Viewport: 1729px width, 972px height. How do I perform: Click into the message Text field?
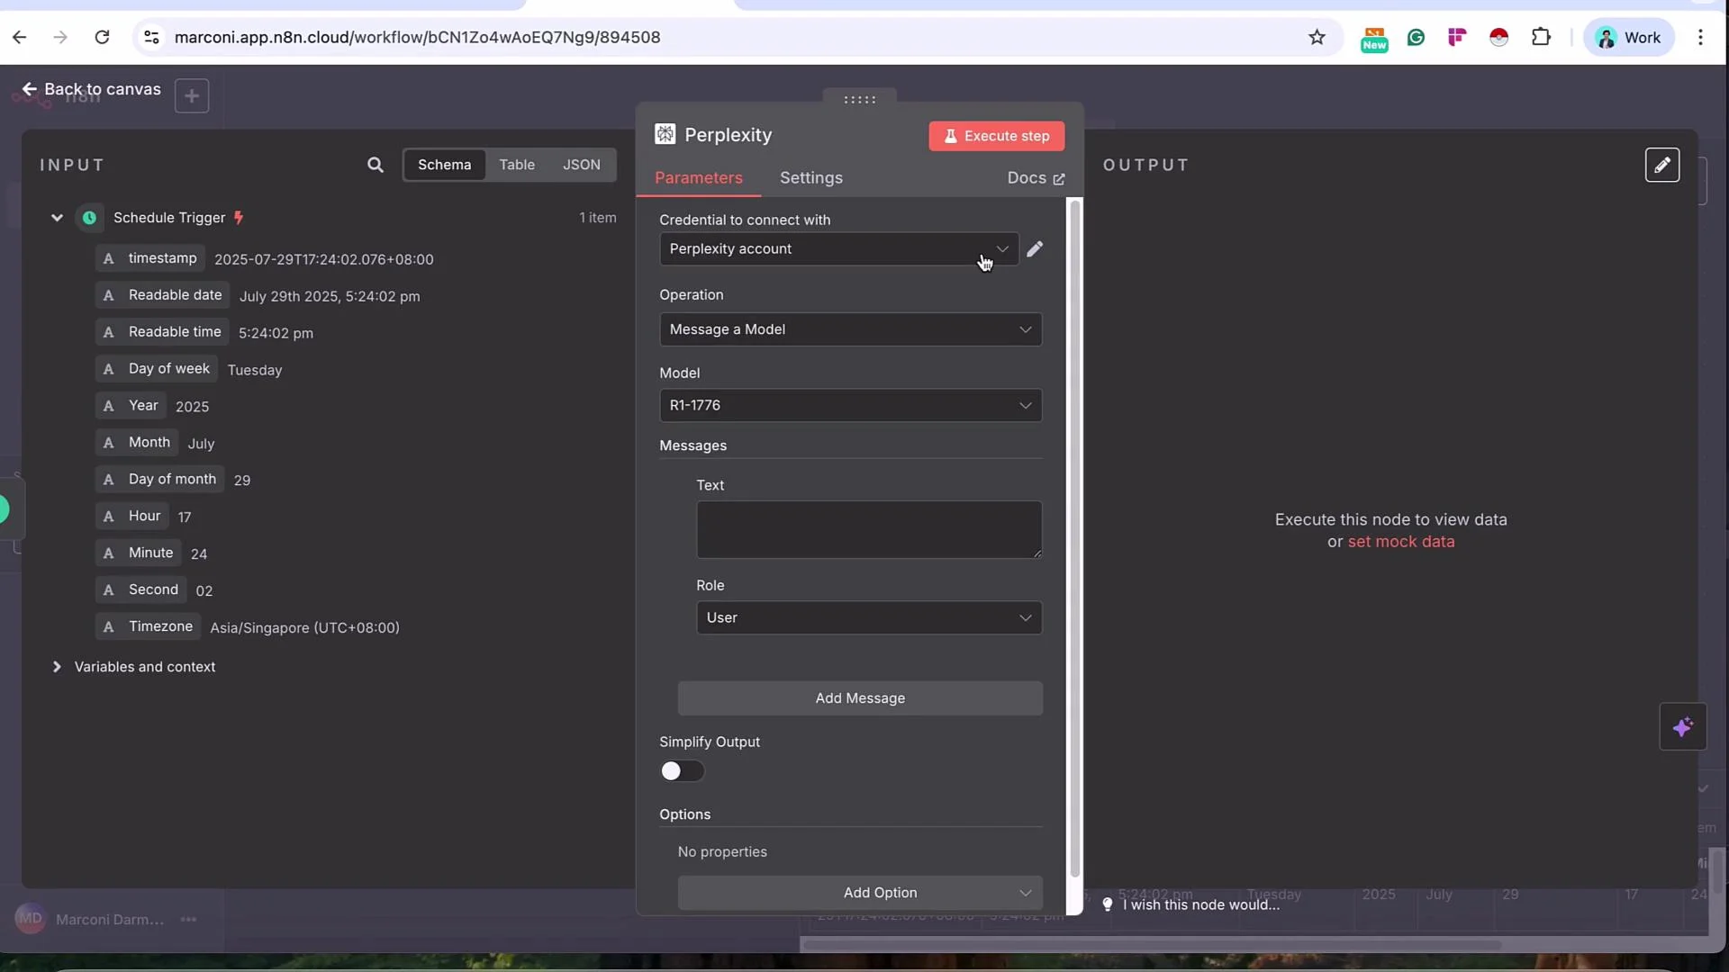(869, 529)
